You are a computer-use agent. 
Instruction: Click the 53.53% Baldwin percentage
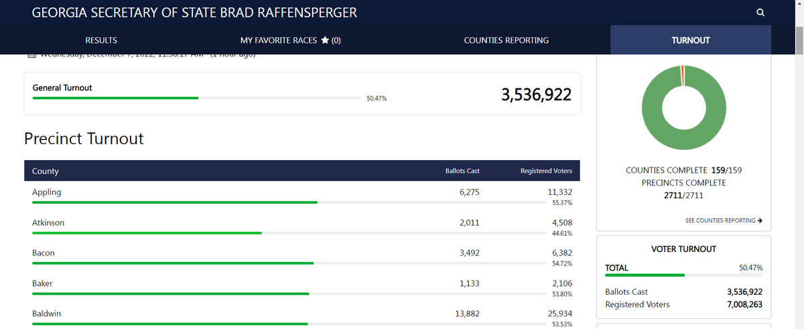pyautogui.click(x=561, y=324)
